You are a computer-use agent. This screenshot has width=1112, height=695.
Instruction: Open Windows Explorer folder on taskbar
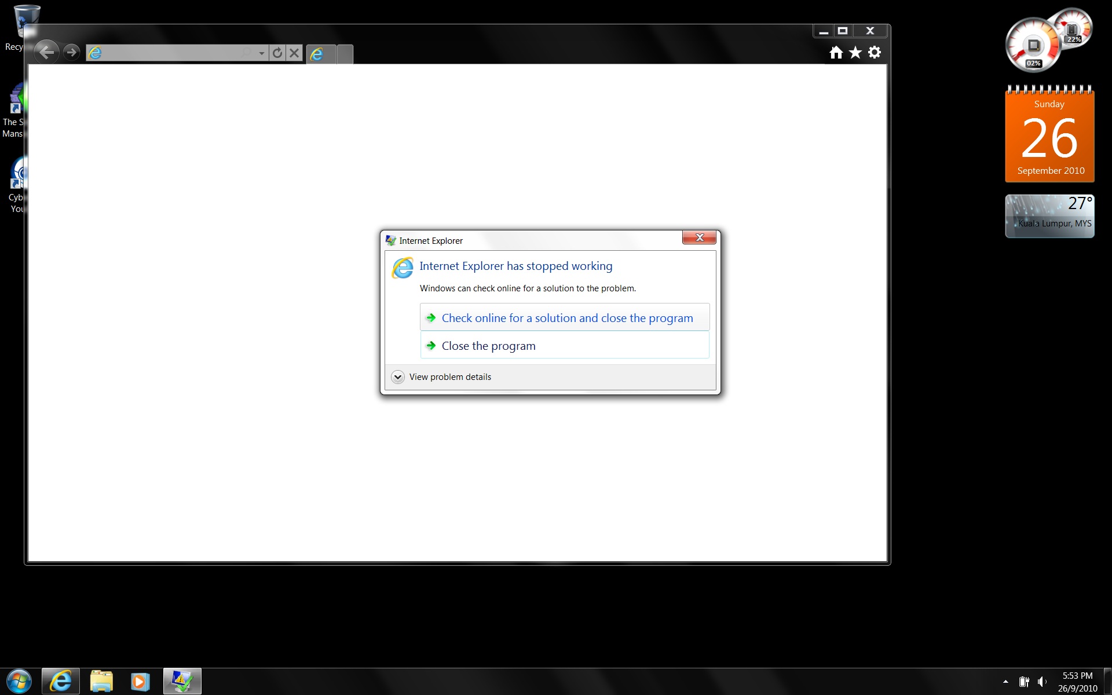[101, 681]
